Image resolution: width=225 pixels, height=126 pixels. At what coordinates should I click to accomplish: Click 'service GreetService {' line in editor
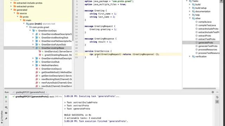point(98,51)
